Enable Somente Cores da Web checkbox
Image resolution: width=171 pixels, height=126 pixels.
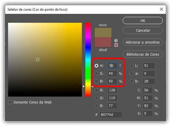[10, 102]
